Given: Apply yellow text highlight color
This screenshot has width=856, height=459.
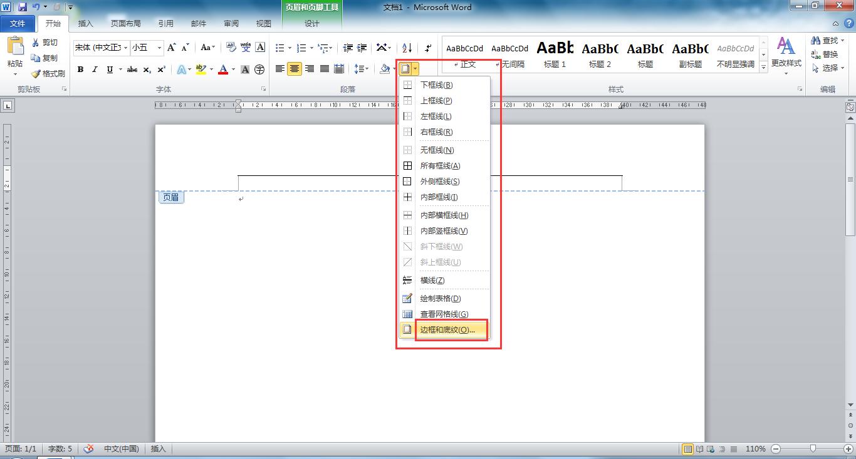Looking at the screenshot, I should 201,70.
